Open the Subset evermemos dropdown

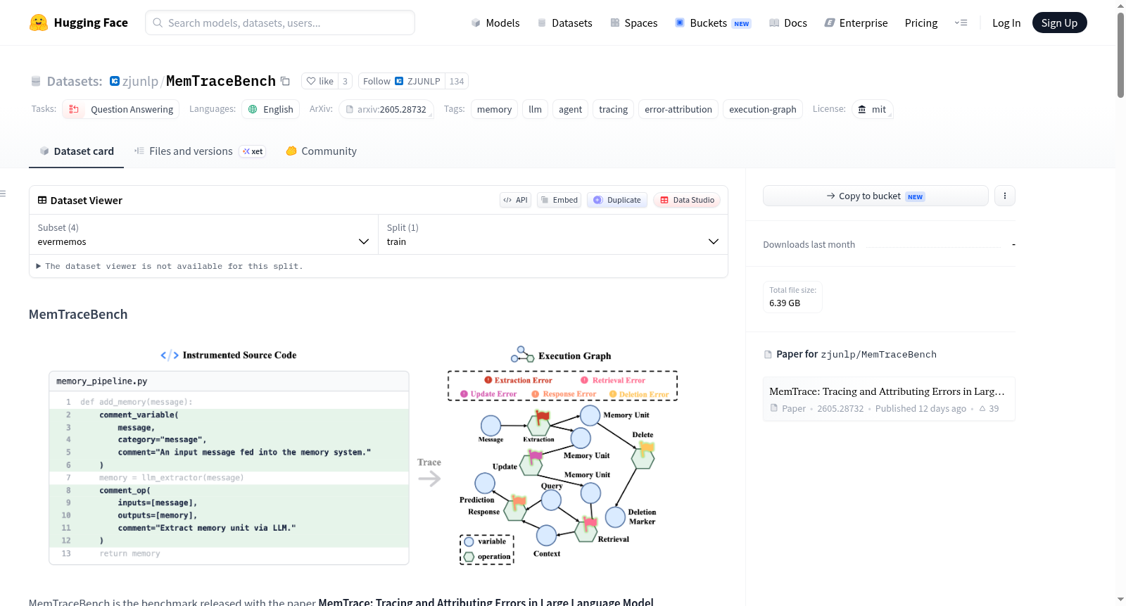coord(203,234)
